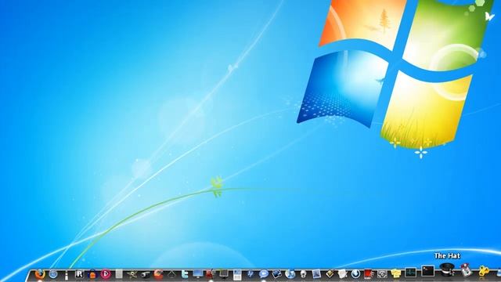Open the yellow t-shirt dock icon
The height and width of the screenshot is (282, 501).
(x=396, y=274)
